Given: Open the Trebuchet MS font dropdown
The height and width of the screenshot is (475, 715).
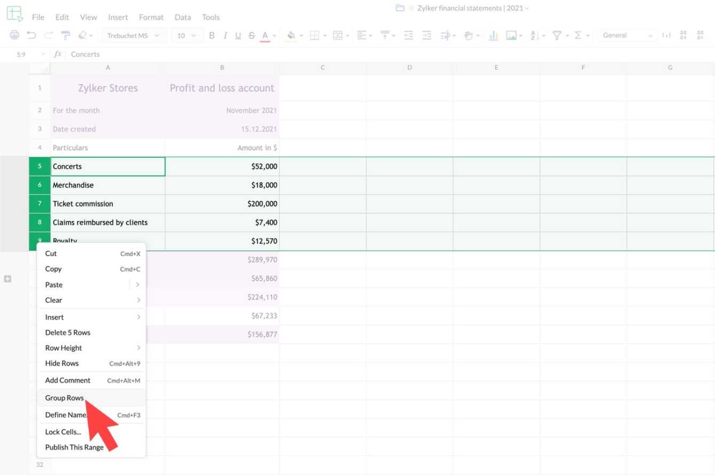Looking at the screenshot, I should (134, 36).
